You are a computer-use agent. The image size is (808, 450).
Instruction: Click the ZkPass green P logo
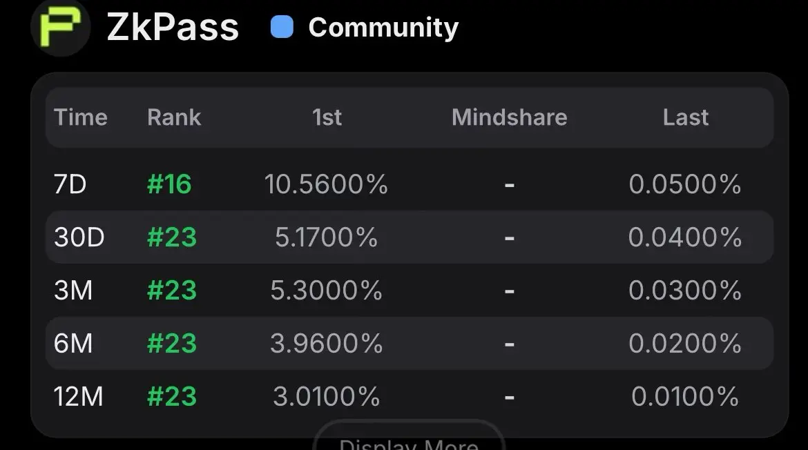point(61,26)
